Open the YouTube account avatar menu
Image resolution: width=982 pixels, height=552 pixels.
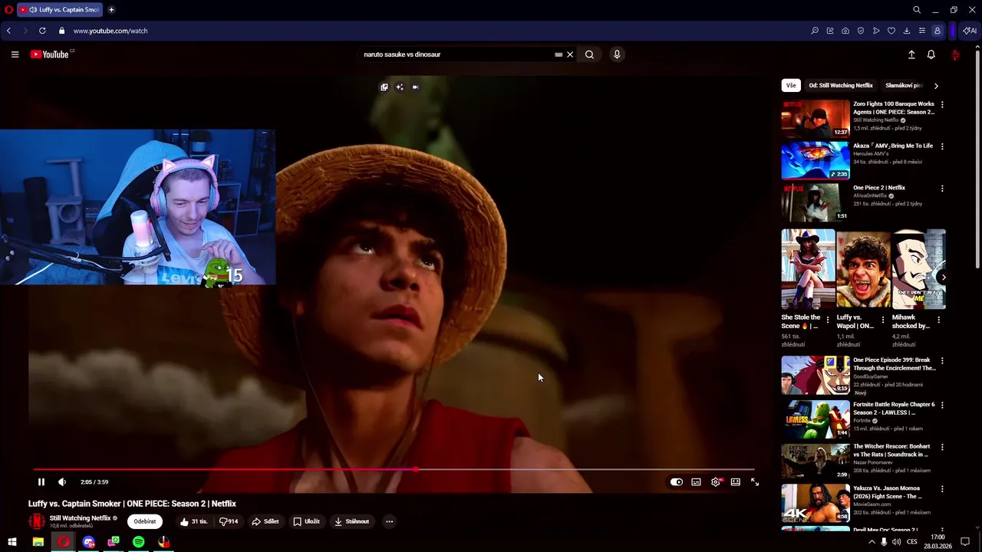[955, 54]
